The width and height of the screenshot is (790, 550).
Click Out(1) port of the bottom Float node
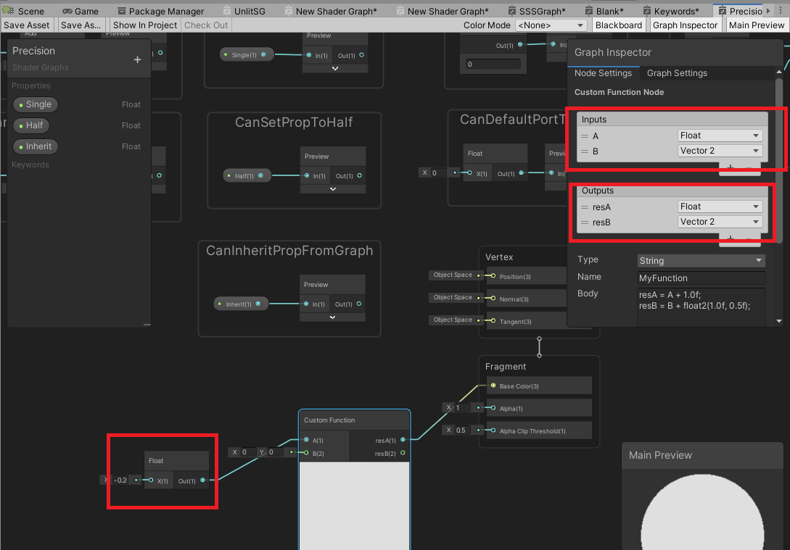point(202,480)
